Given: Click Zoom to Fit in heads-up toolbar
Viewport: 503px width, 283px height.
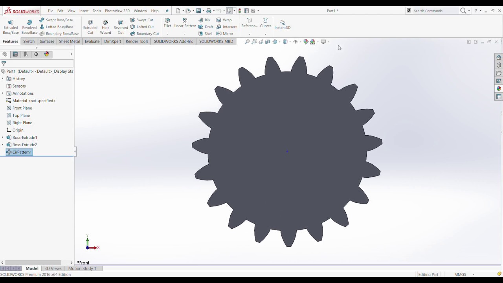Looking at the screenshot, I should (247, 42).
